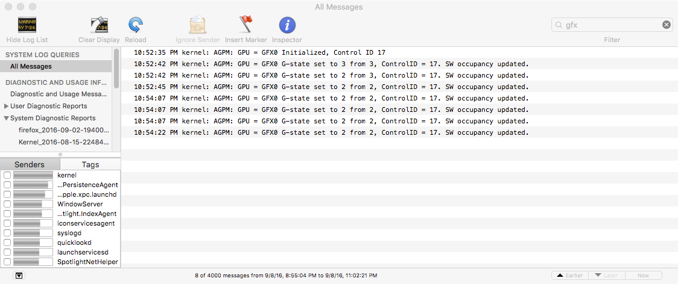Collapse System Diagnostic Reports
This screenshot has height=284, width=678.
tap(6, 119)
